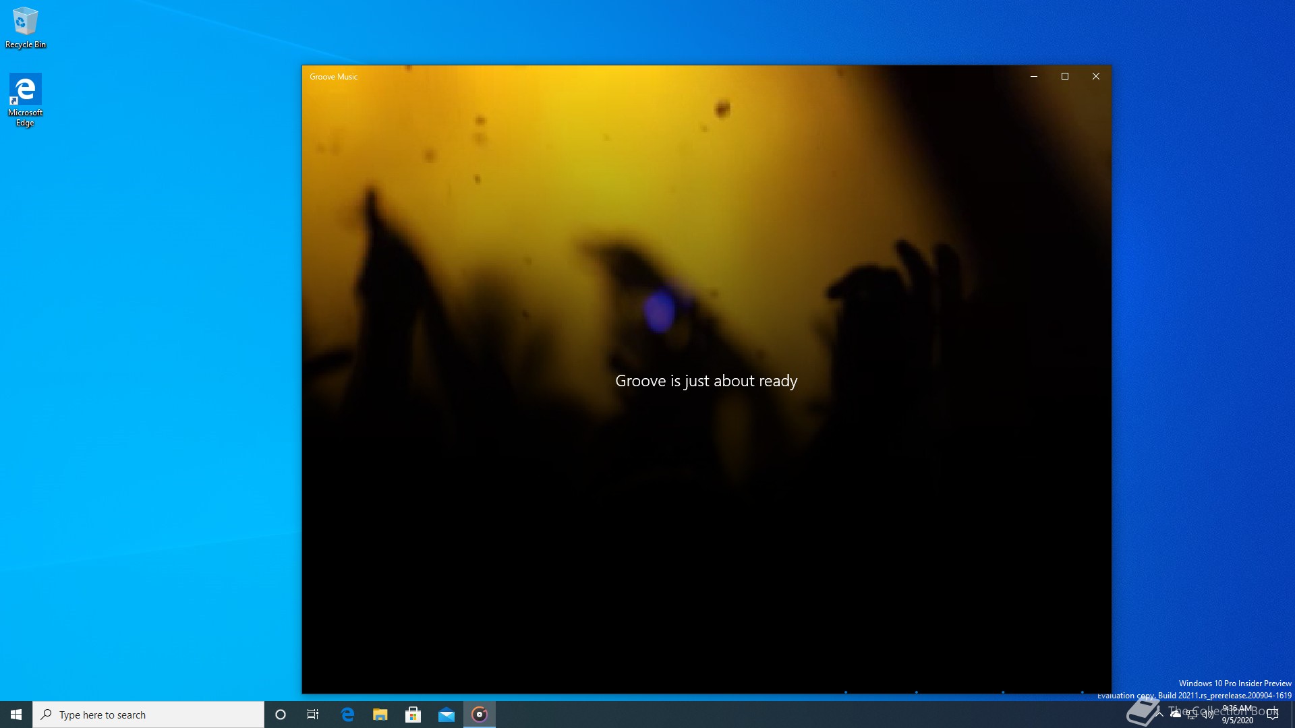Open the Microsoft Edge desktop shortcut
Screen dimensions: 1295x728
coord(25,100)
